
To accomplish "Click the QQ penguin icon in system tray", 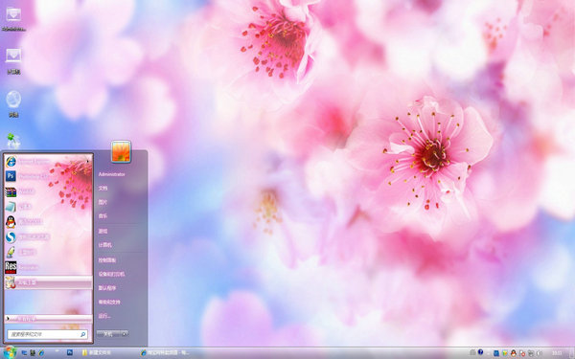I will [x=514, y=353].
